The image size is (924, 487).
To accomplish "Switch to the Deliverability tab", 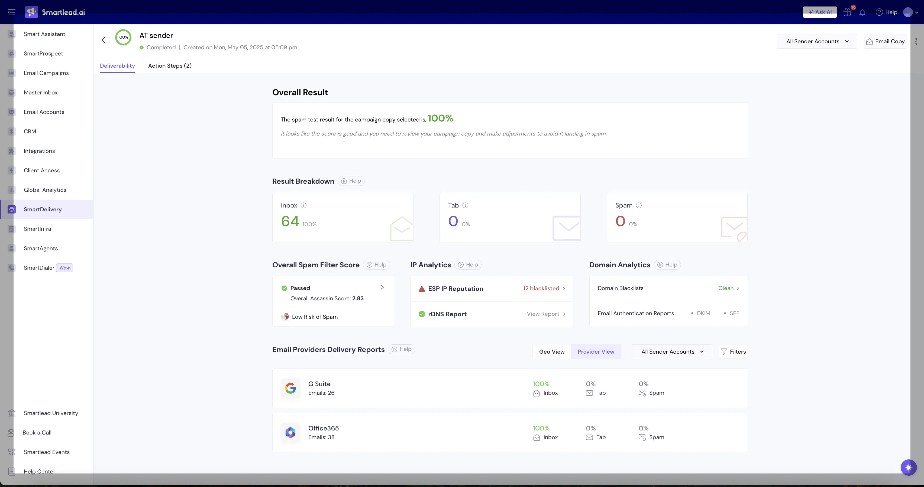I will coord(117,66).
